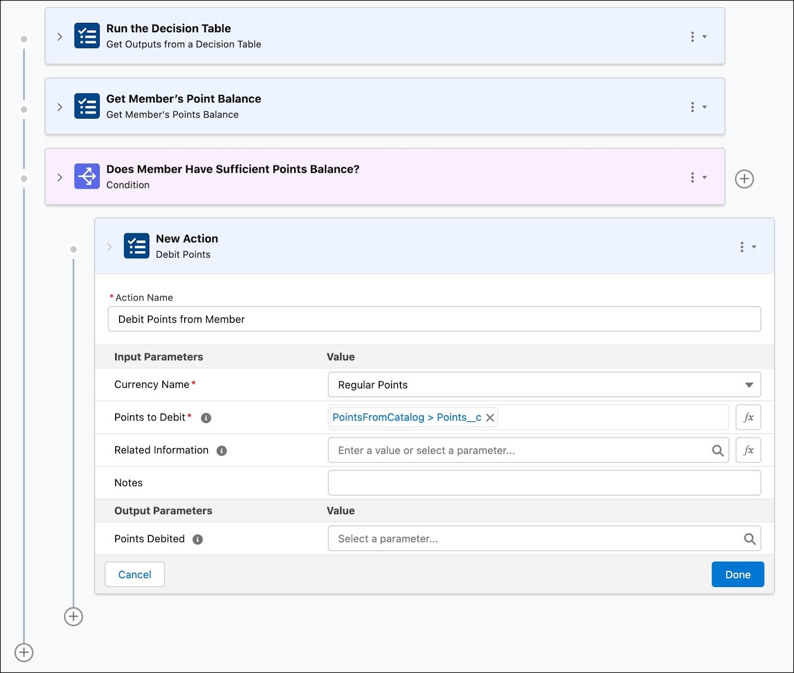Open the actions menu for New Action
The height and width of the screenshot is (673, 794).
pos(742,246)
